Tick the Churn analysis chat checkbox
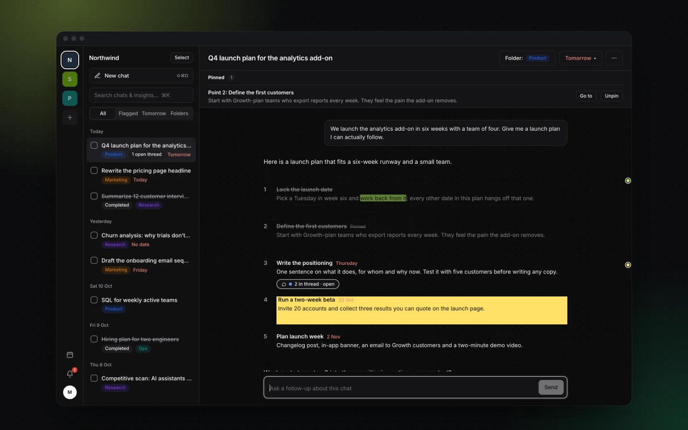This screenshot has height=430, width=688. [x=94, y=235]
